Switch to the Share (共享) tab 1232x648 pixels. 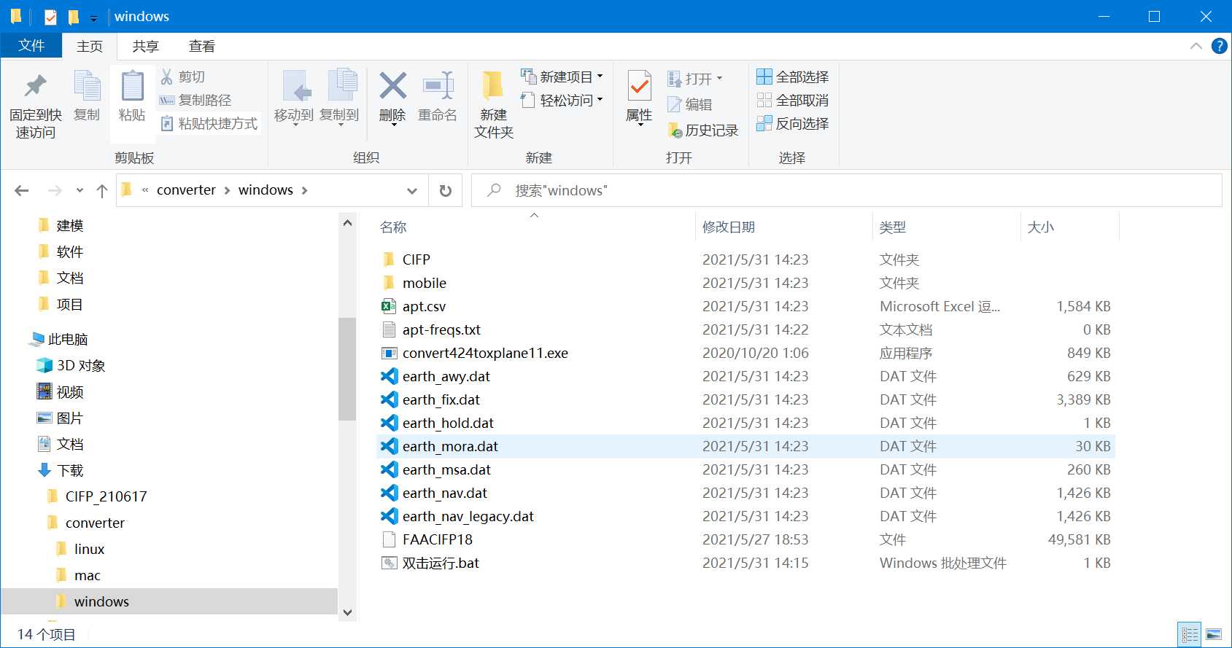pos(146,46)
